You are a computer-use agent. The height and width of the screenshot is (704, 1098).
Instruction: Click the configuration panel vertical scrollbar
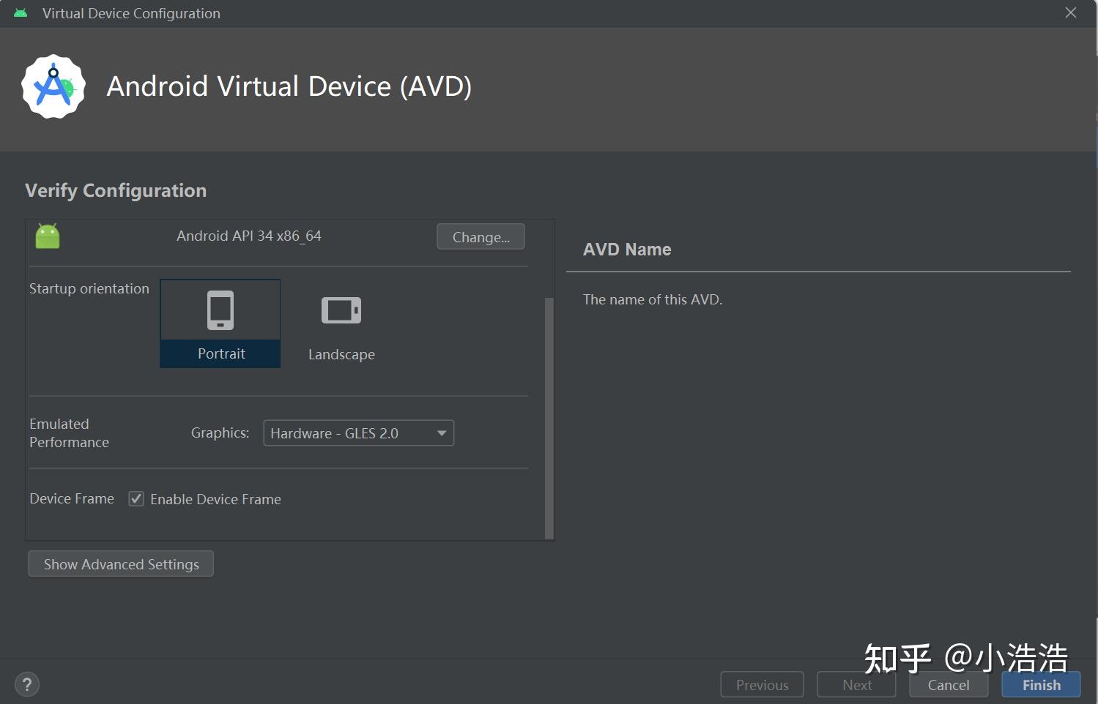point(549,417)
